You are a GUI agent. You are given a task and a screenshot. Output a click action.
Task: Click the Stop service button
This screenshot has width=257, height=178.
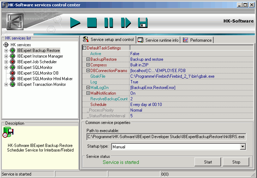[x=236, y=162]
